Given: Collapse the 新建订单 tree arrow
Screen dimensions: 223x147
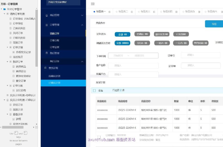Looking at the screenshot, I should [x=8, y=61].
